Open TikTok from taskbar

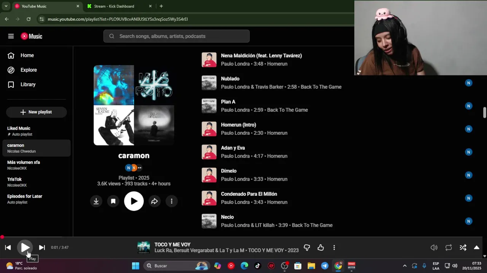pos(258,266)
